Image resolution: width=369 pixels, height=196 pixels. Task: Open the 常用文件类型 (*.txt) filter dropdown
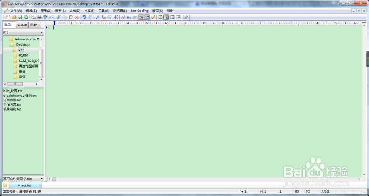[x=23, y=179]
